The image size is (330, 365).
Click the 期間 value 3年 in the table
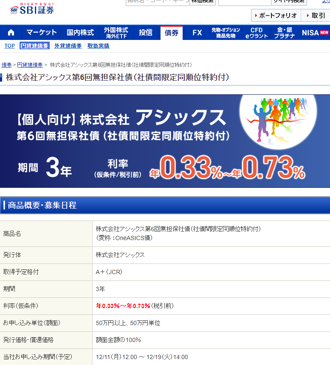click(100, 289)
